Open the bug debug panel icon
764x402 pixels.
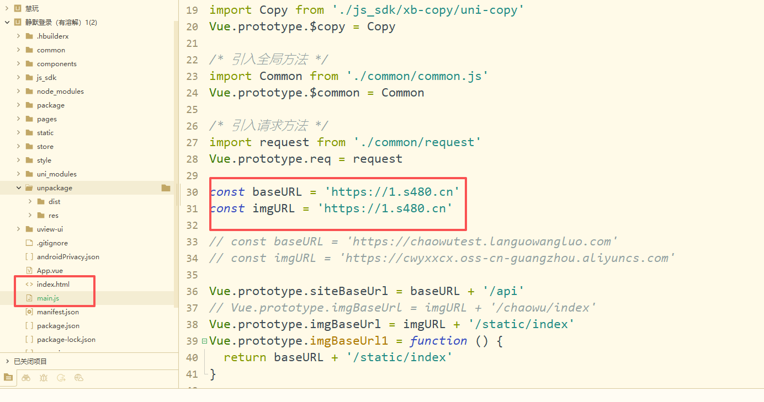click(44, 378)
